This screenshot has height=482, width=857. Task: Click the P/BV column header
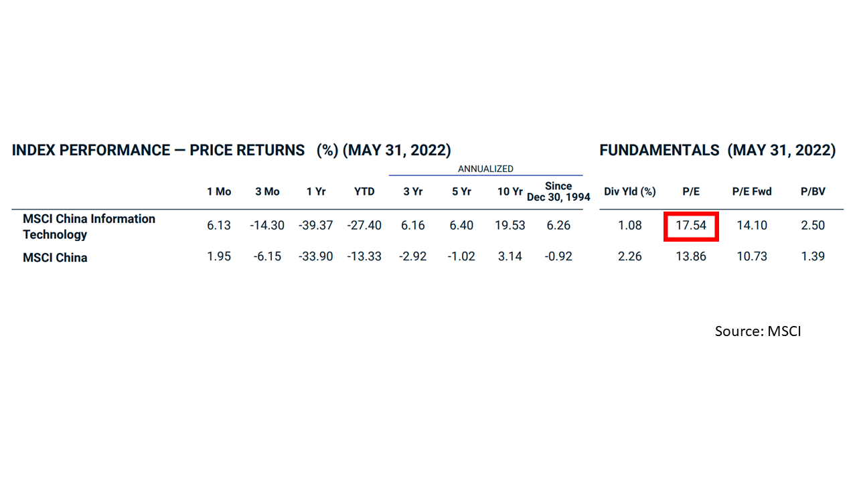tap(813, 191)
